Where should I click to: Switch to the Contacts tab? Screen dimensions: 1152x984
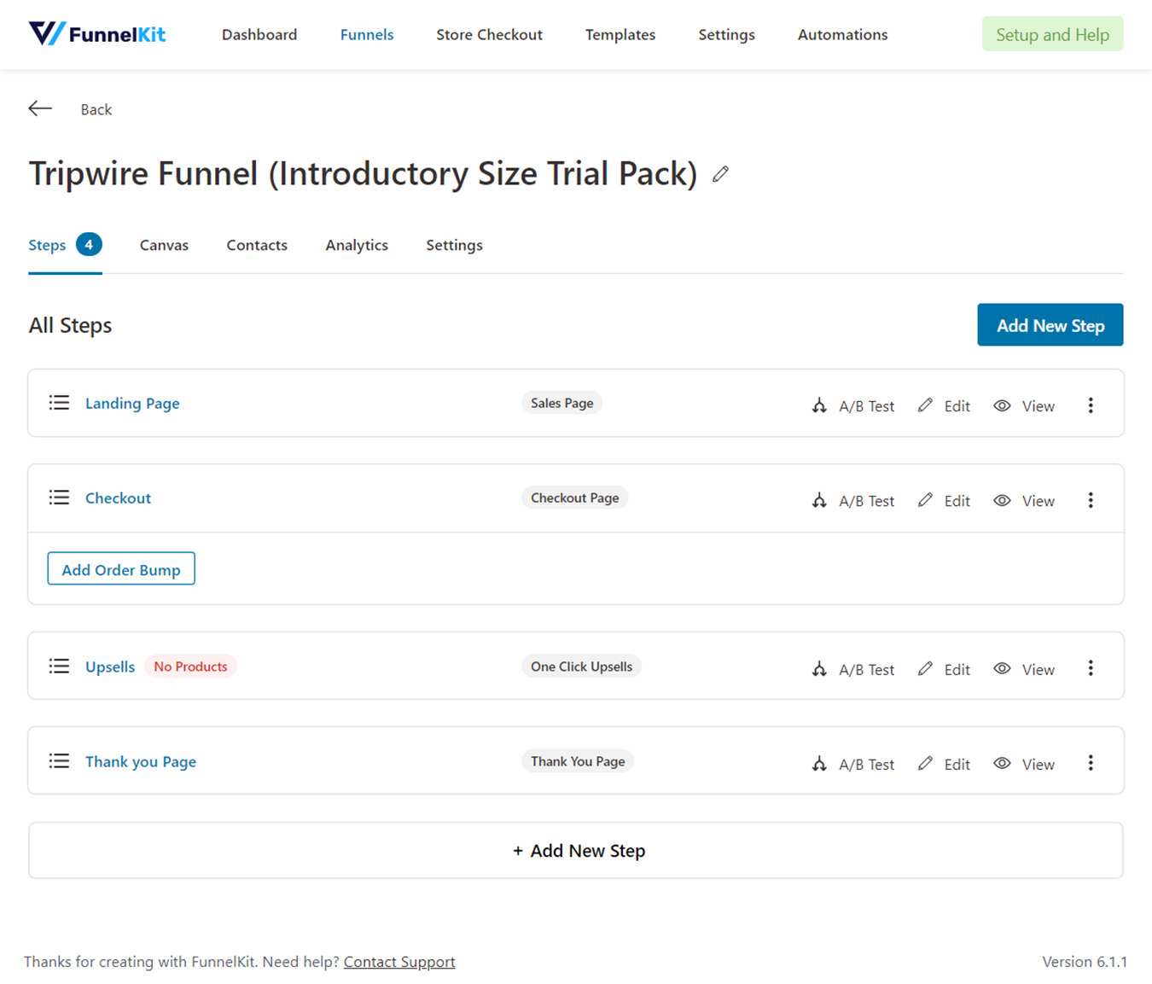pos(257,245)
